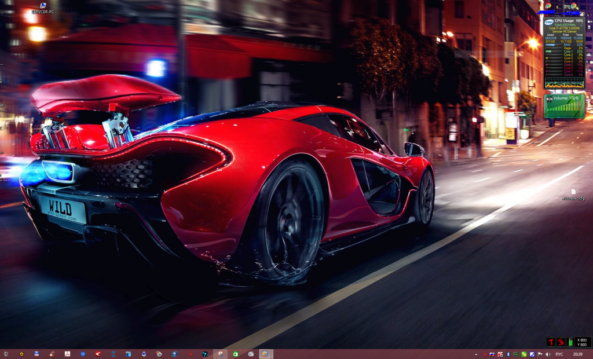Launch Adobe Acrobat from the taskbar
This screenshot has width=593, height=359.
coord(67,354)
